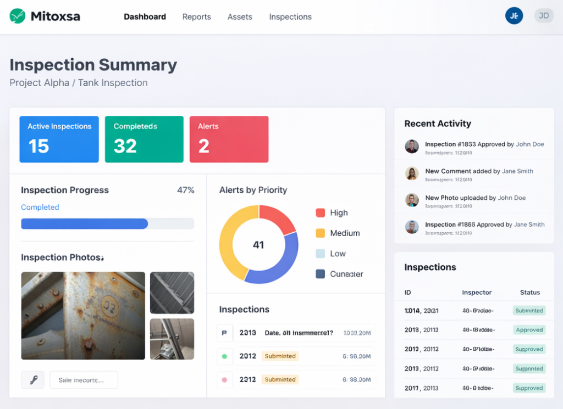Open the Active Inspections blue card
Viewport: 563px width, 409px height.
(59, 139)
